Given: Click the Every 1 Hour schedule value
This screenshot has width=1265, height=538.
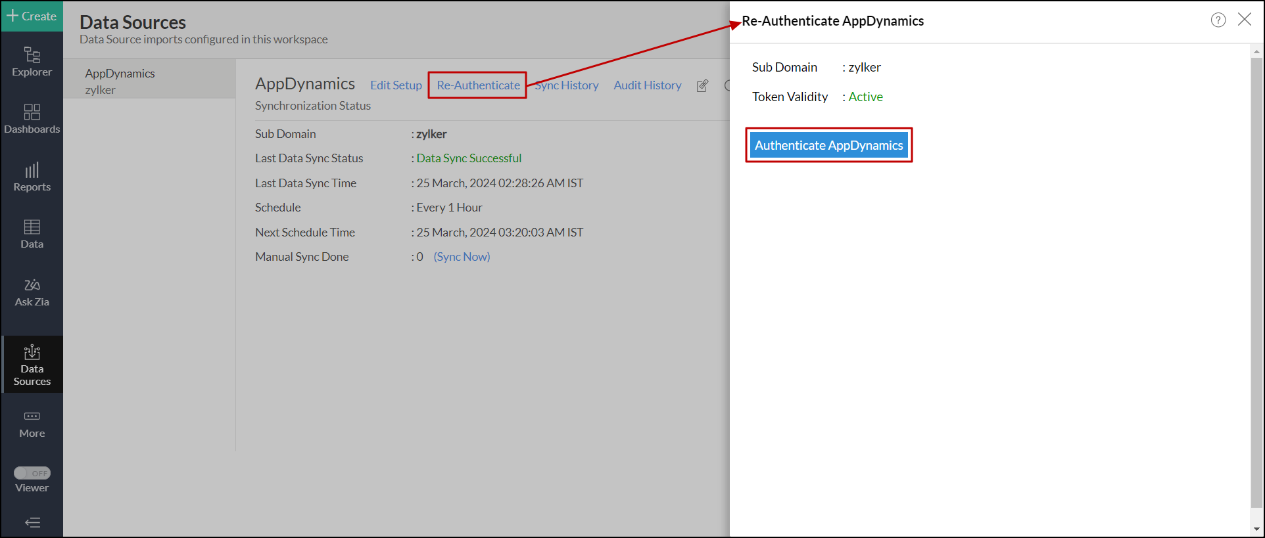Looking at the screenshot, I should tap(449, 208).
